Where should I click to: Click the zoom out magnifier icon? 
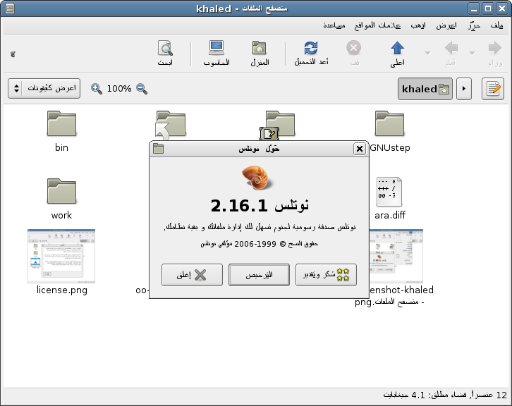coord(142,89)
